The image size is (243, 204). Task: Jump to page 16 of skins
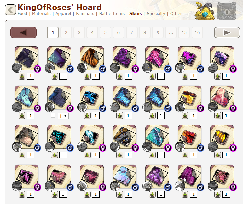tap(197, 33)
